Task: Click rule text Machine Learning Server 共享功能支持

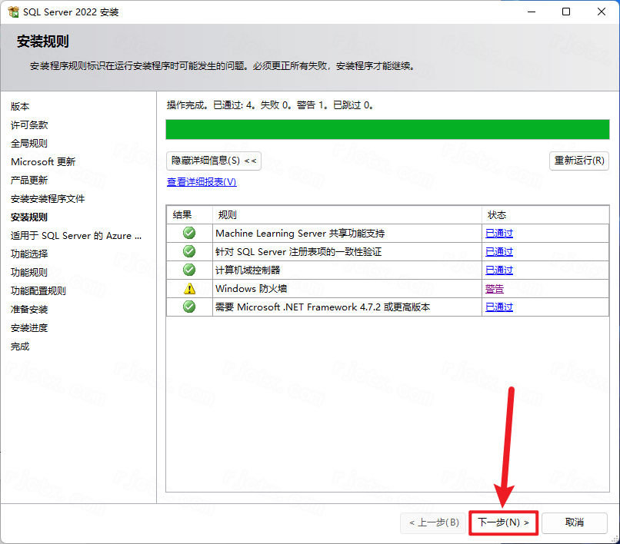Action: click(300, 233)
